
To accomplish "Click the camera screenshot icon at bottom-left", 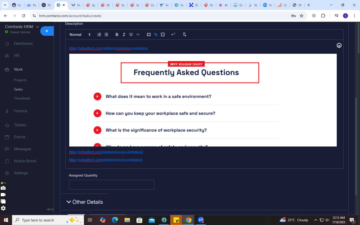I will coord(3,188).
